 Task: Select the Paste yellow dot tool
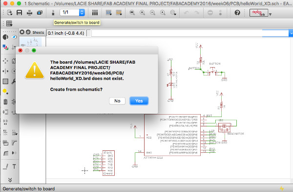click(5, 92)
